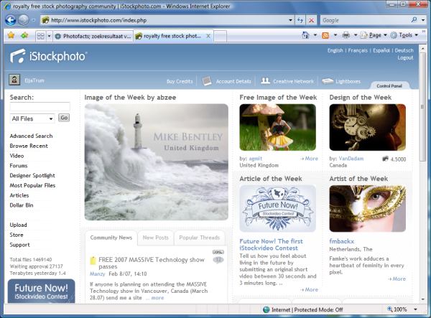Open Quick Tabs grid icon
Screen dimensions: 431x318
click(x=41, y=36)
